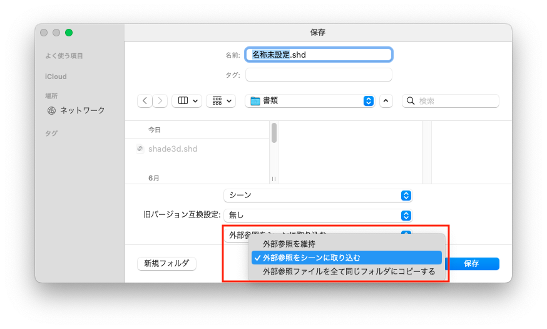Click the 書類 folder icon
This screenshot has height=329, width=547.
click(255, 101)
